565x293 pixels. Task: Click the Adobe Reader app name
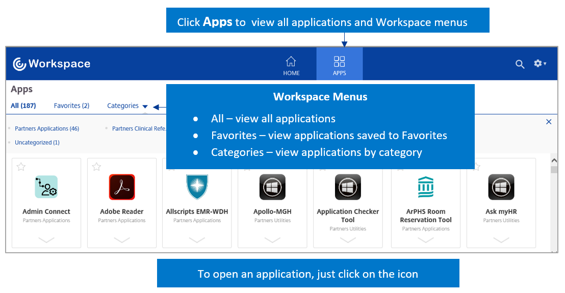tap(122, 211)
